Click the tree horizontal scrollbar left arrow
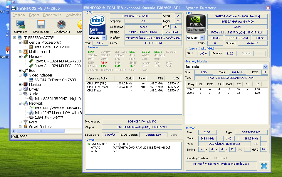This screenshot has height=177, width=282. [14, 131]
